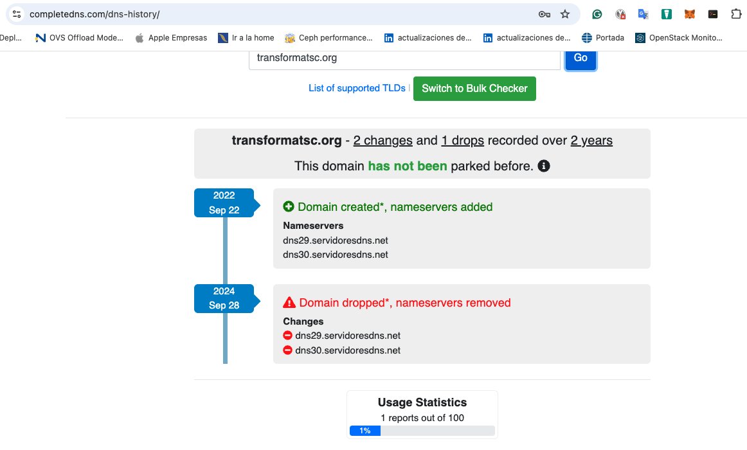Select the 2024 Sep 28 timeline marker

point(224,298)
